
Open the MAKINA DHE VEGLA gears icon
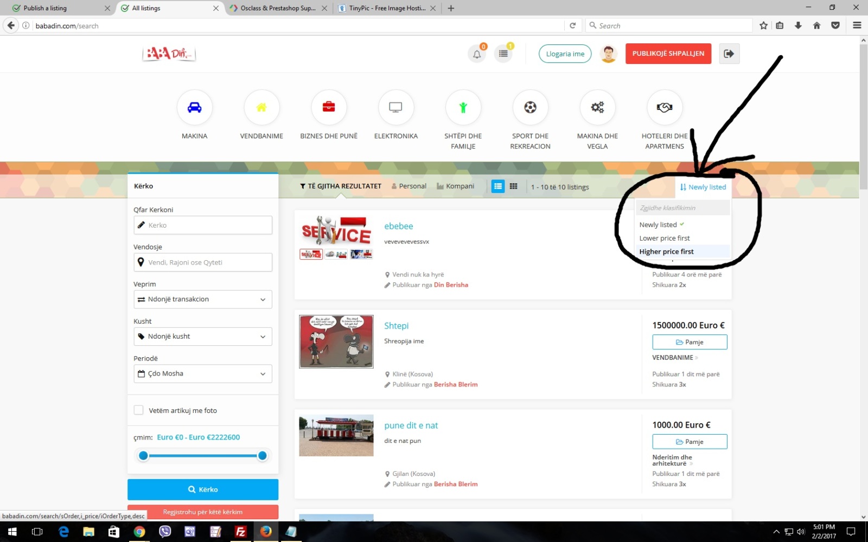597,107
